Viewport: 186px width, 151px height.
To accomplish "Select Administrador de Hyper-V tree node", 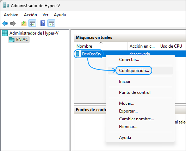I will [x=34, y=33].
